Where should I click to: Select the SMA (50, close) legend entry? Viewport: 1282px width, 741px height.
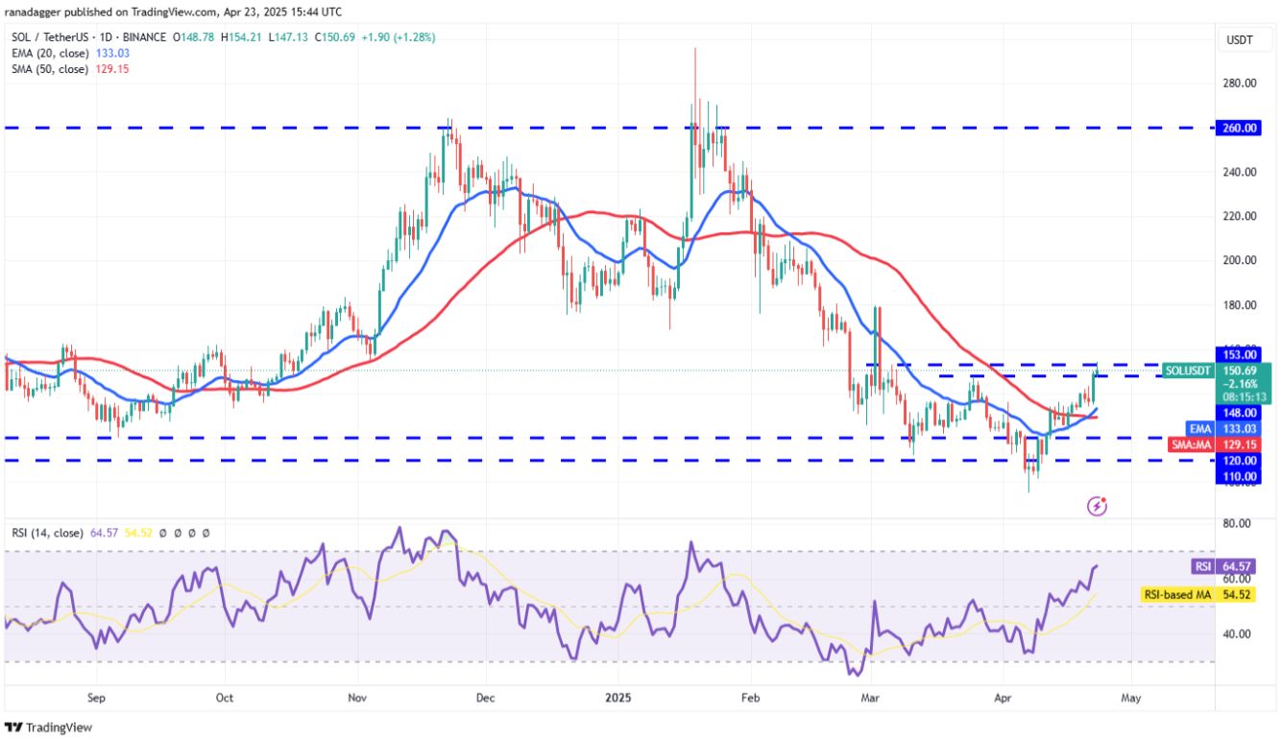pyautogui.click(x=50, y=70)
